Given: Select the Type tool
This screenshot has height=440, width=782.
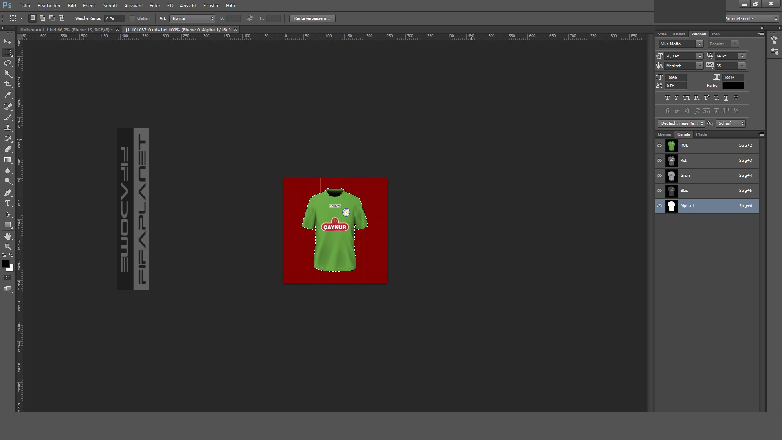Looking at the screenshot, I should (x=8, y=203).
